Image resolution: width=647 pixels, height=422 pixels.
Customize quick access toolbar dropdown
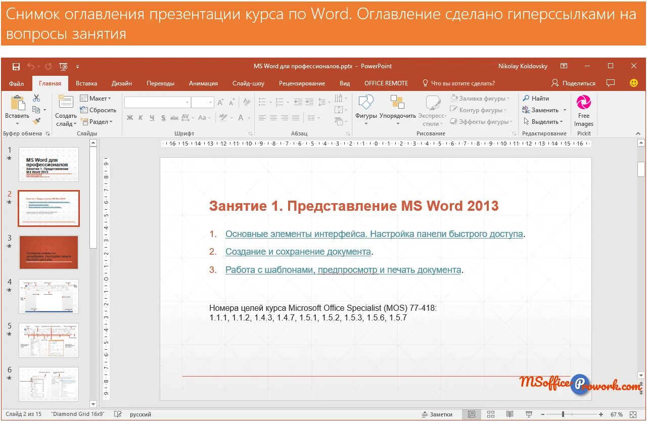coord(77,66)
